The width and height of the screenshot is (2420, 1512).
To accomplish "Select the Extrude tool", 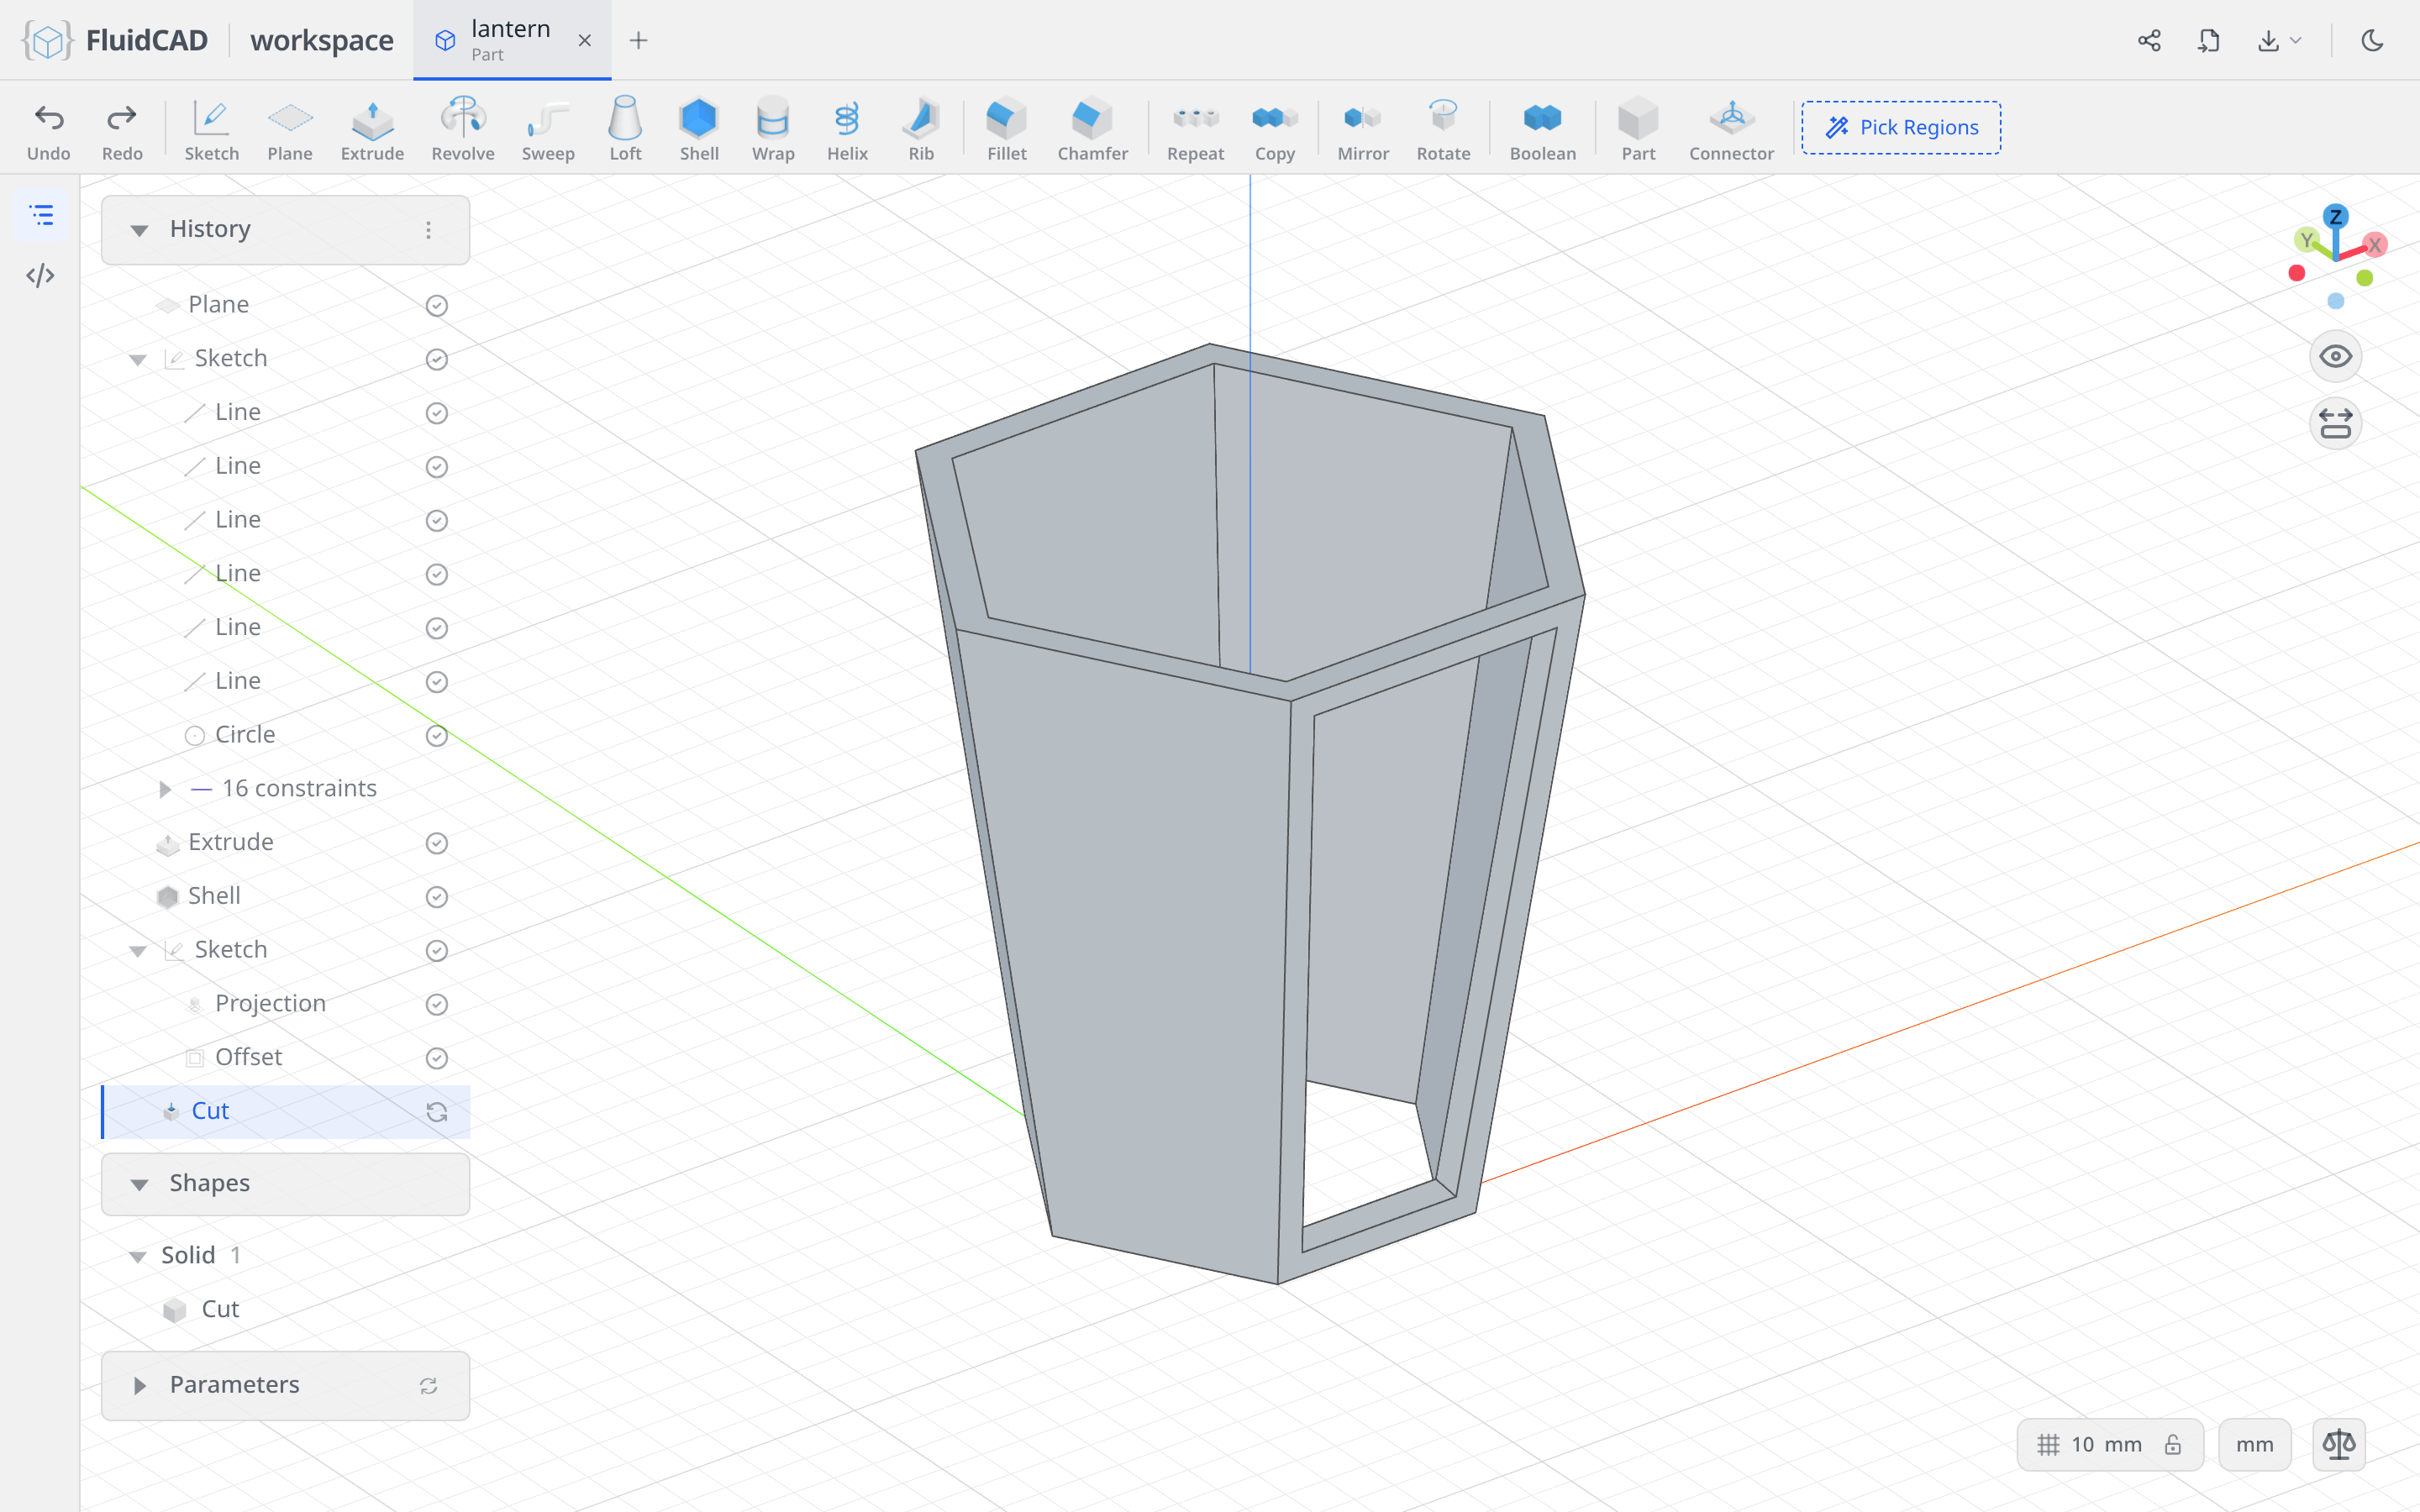I will 372,129.
